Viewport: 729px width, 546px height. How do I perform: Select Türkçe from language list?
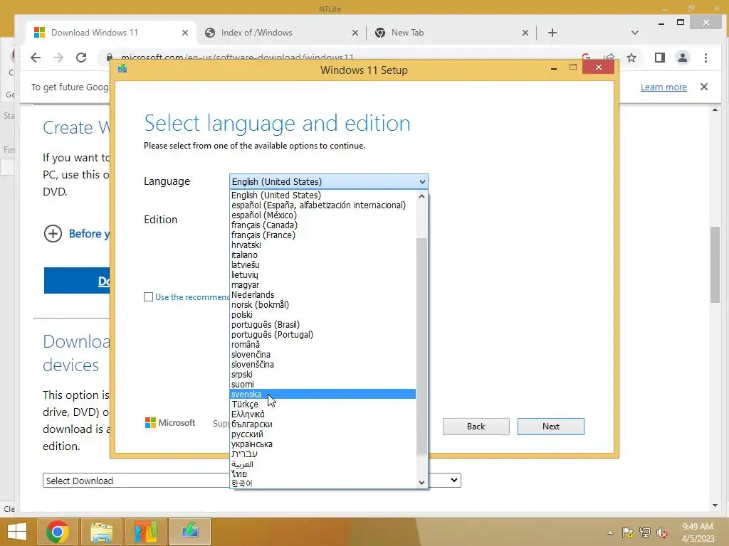click(x=323, y=405)
